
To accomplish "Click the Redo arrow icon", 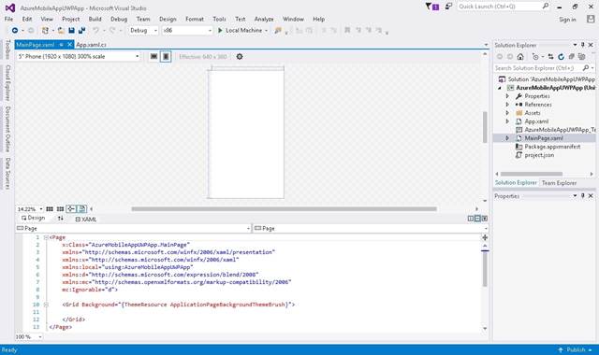I will point(112,30).
